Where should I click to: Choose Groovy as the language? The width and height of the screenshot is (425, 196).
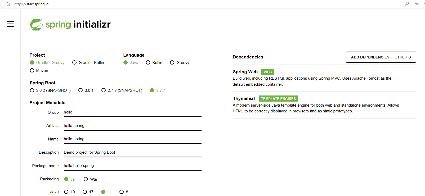click(x=180, y=63)
